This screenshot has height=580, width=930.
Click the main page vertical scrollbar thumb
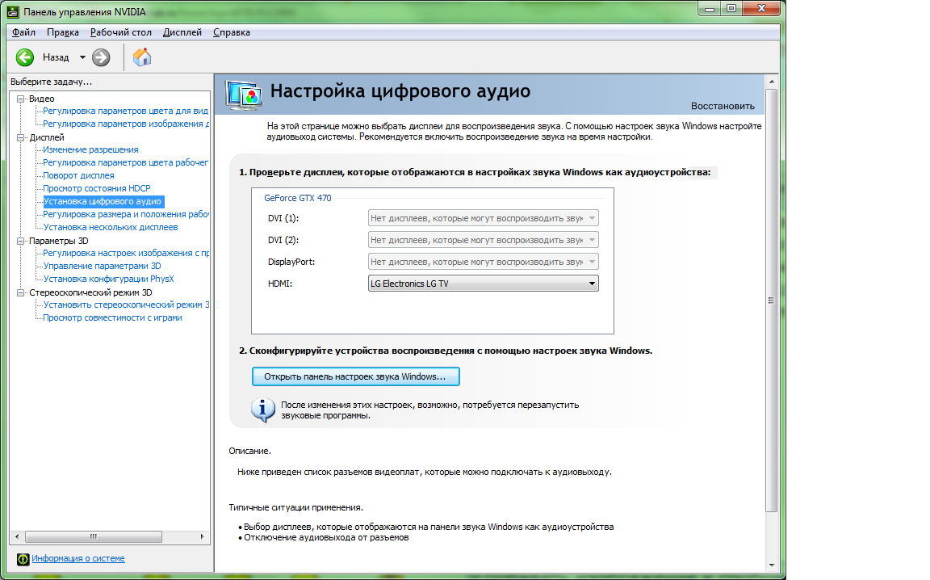[x=771, y=301]
